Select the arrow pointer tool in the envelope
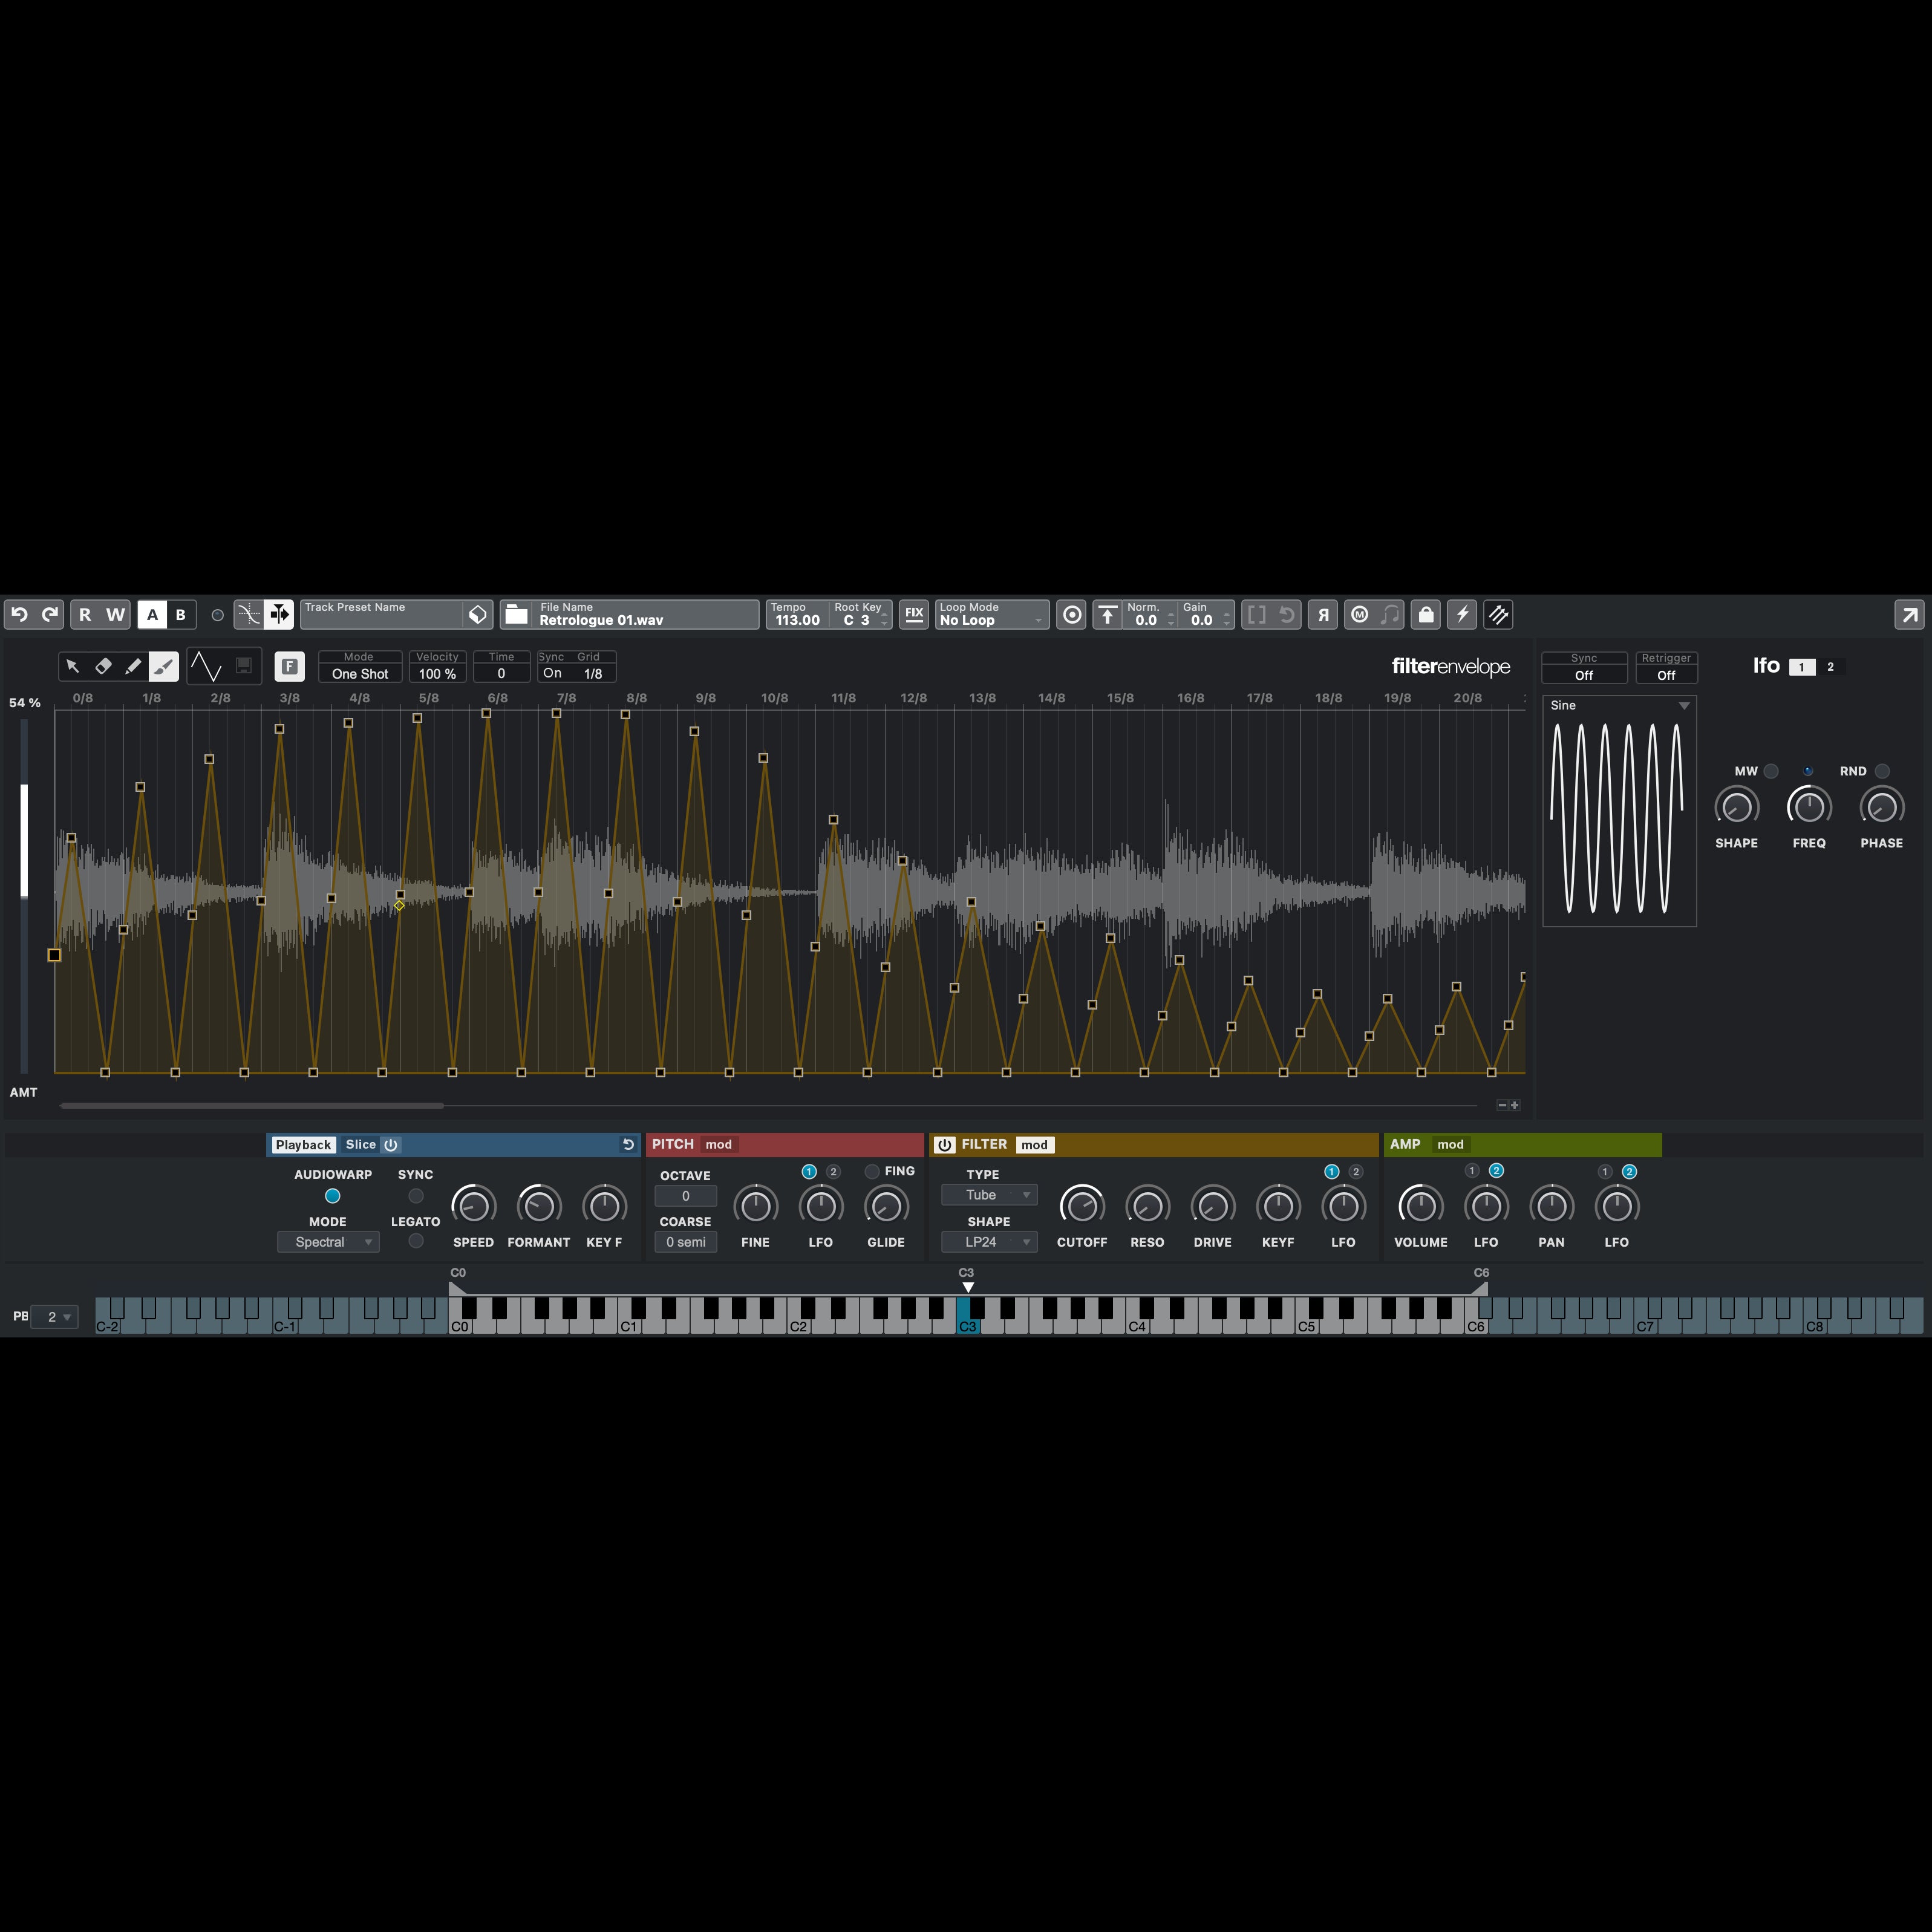Image resolution: width=1932 pixels, height=1932 pixels. [x=73, y=666]
